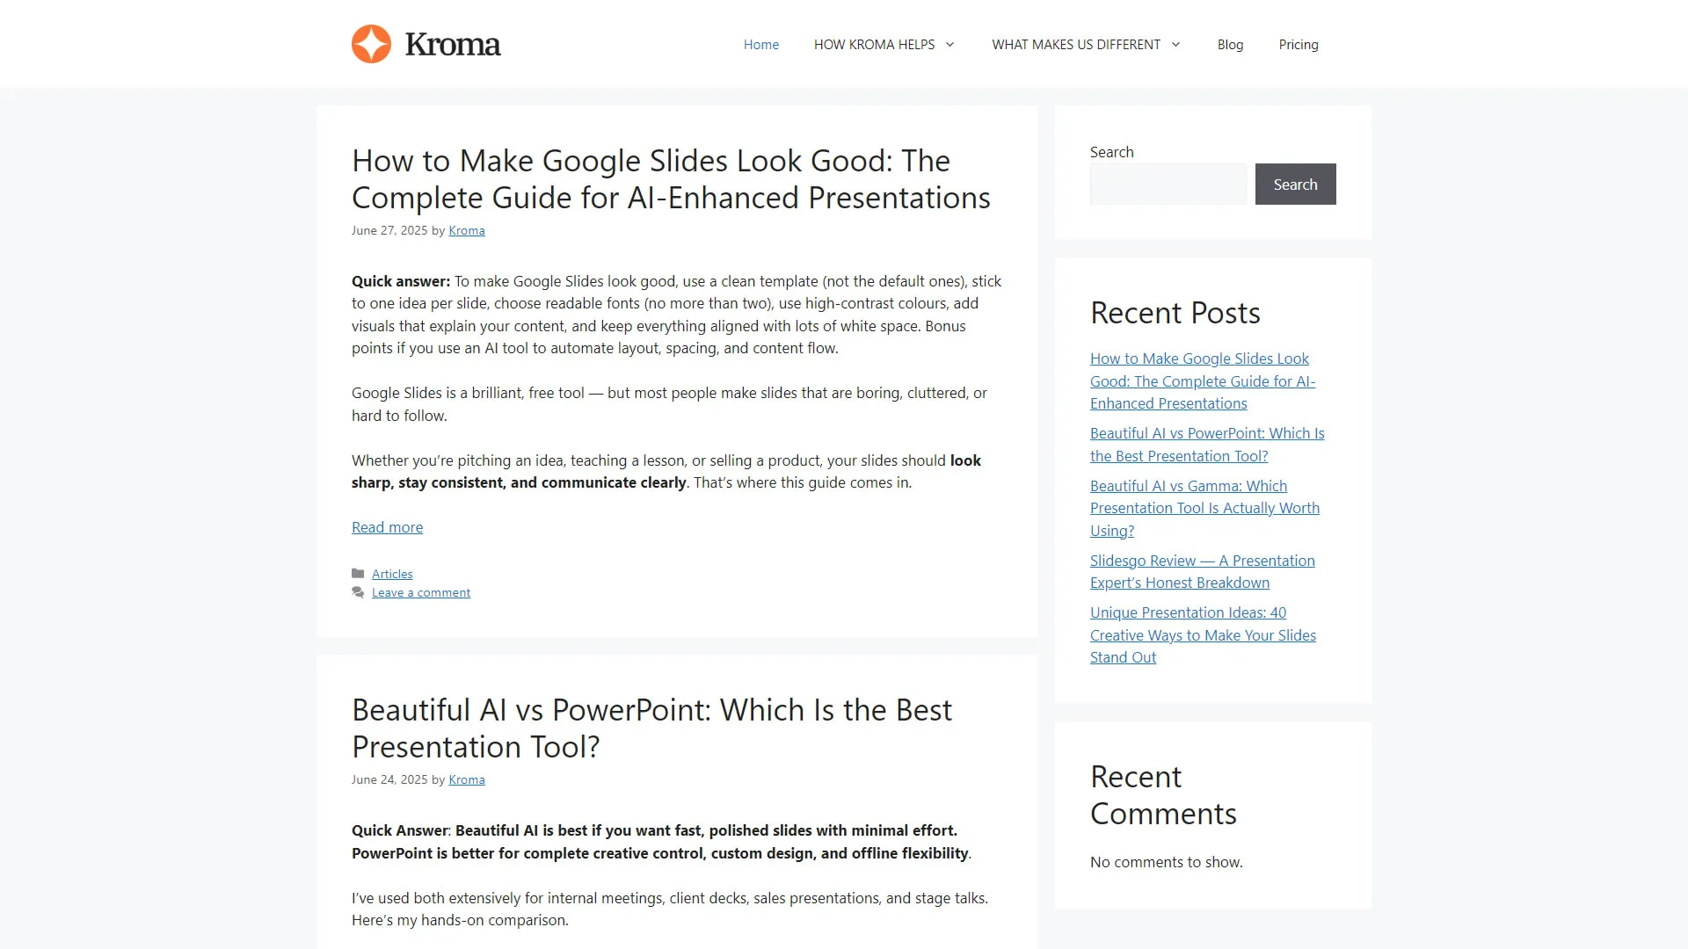Click the Search label above the input
This screenshot has height=949, width=1688.
point(1111,152)
